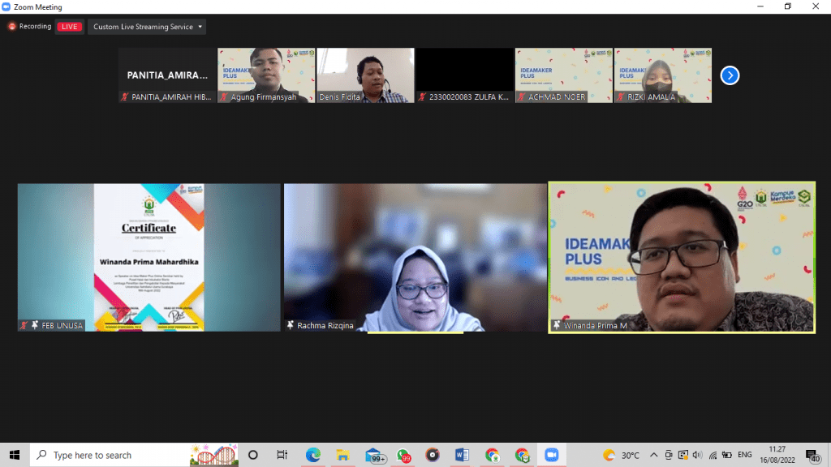Open Mail app with 99+ badge
The width and height of the screenshot is (831, 467).
[374, 456]
